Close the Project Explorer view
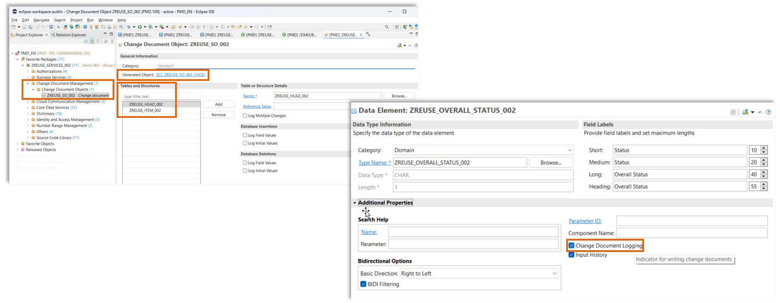This screenshot has height=303, width=780. pyautogui.click(x=47, y=35)
